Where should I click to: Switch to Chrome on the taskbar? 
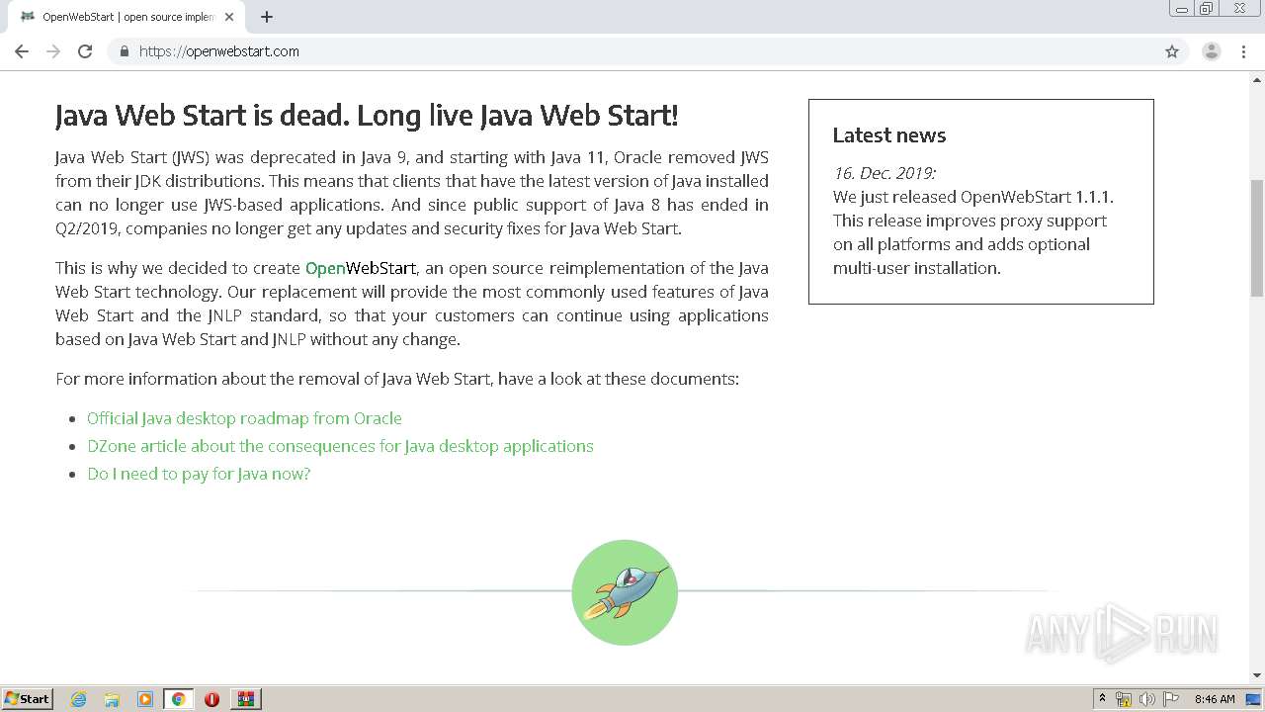(178, 699)
